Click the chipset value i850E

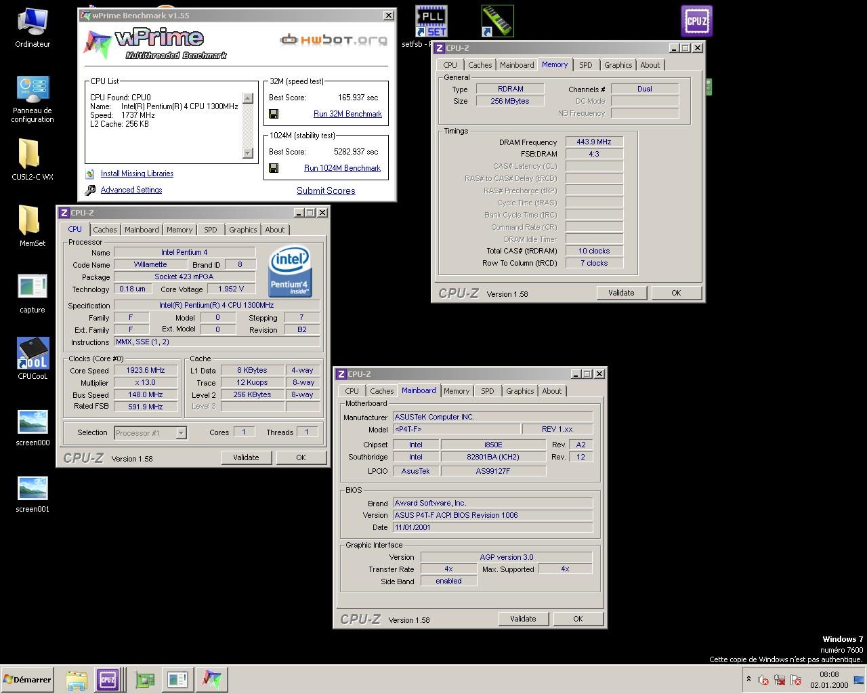493,445
